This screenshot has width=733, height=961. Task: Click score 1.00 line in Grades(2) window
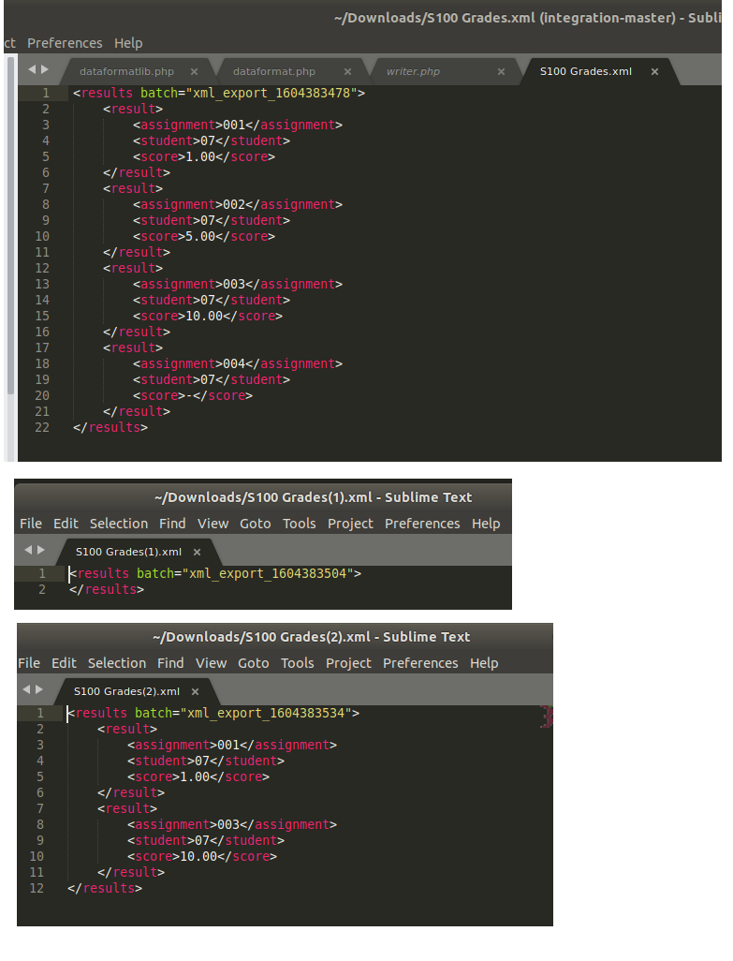click(x=198, y=777)
